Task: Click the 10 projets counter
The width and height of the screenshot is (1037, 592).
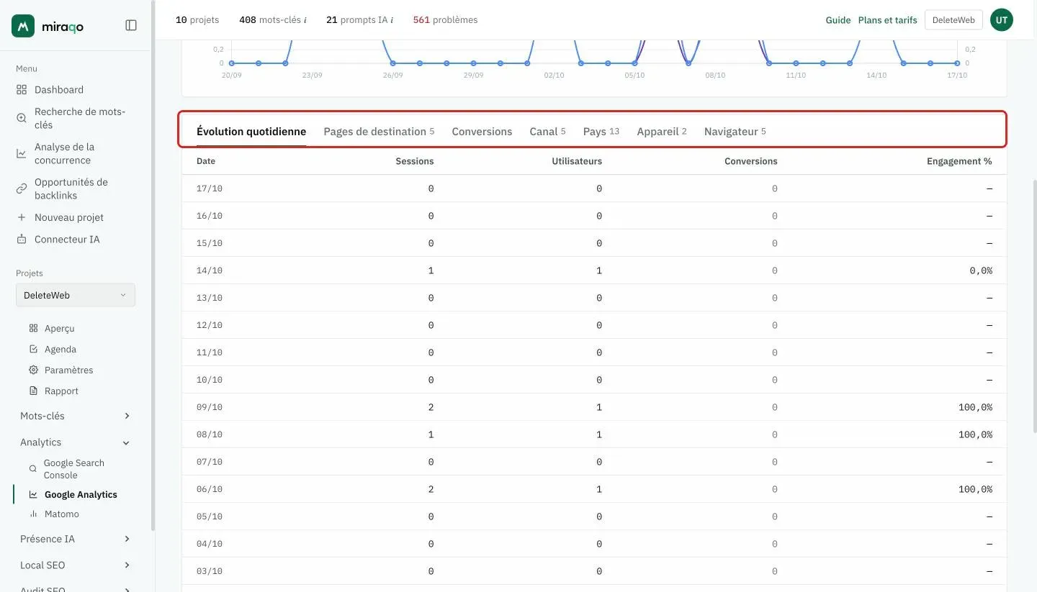Action: tap(197, 20)
